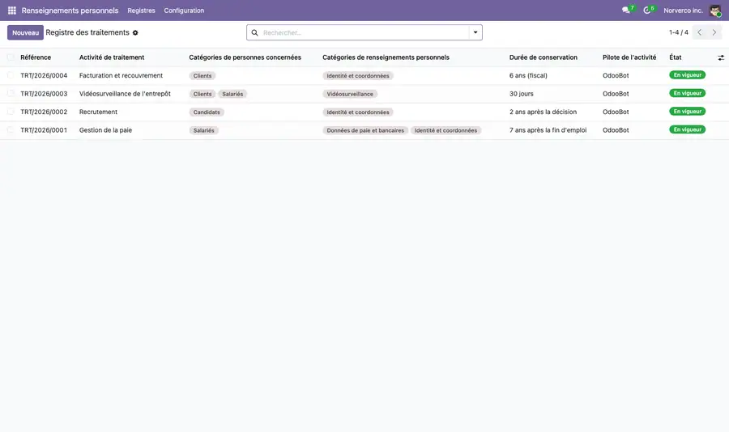Open the Gestion de la paie record

tap(105, 130)
